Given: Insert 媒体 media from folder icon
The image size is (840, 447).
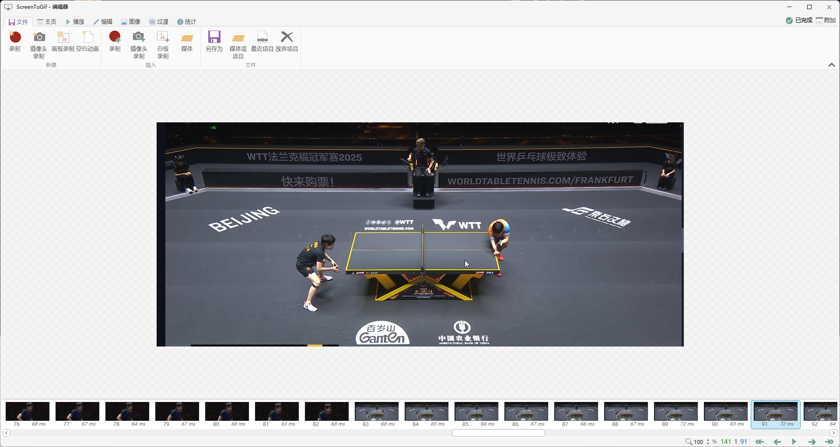Looking at the screenshot, I should (187, 38).
